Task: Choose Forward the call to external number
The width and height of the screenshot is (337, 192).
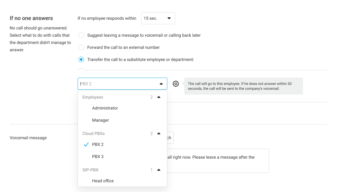Action: (81, 47)
